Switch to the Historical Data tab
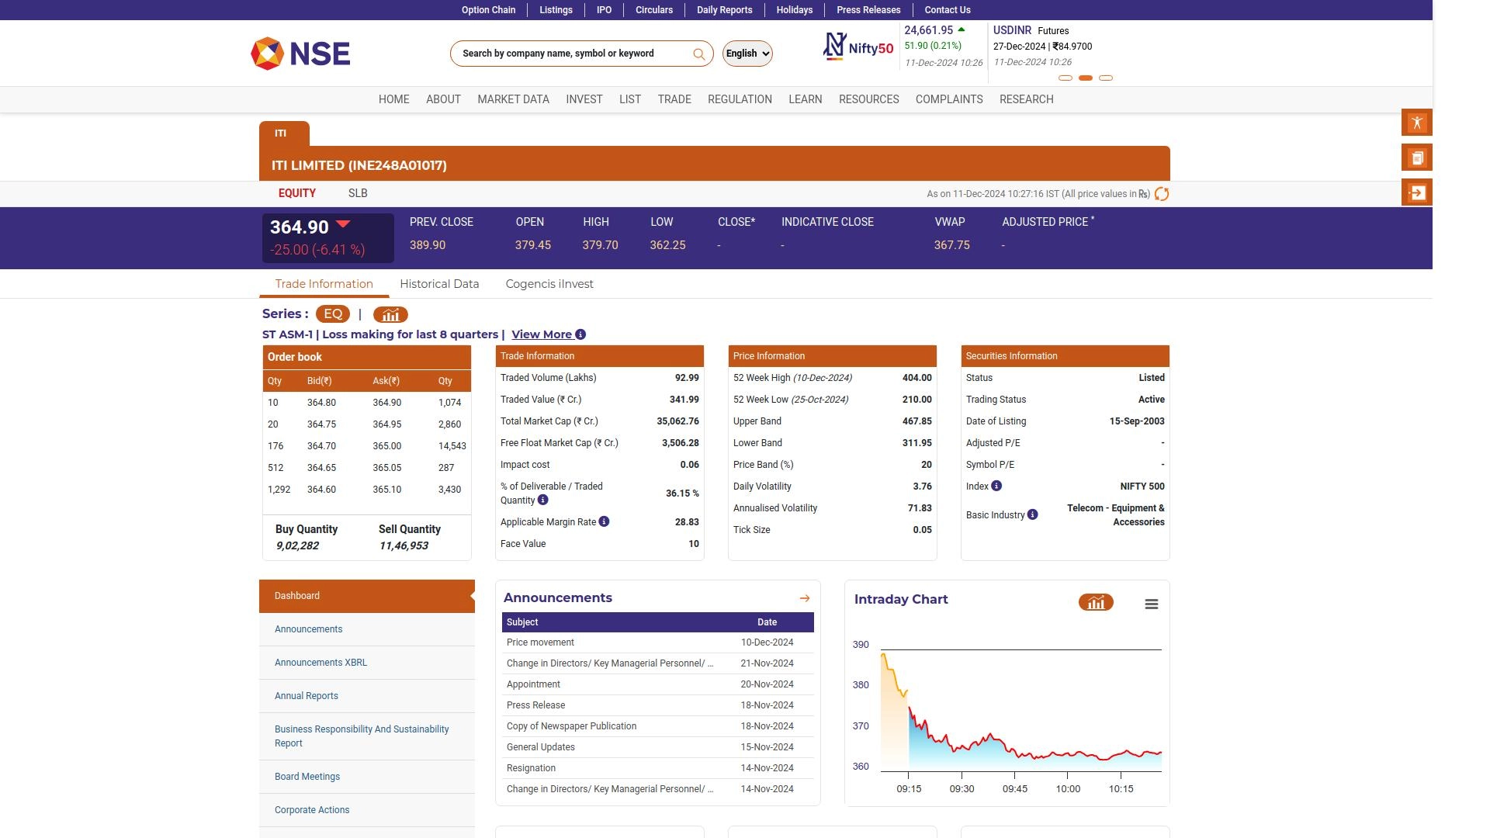Screen dimensions: 1490x838 pyautogui.click(x=439, y=284)
